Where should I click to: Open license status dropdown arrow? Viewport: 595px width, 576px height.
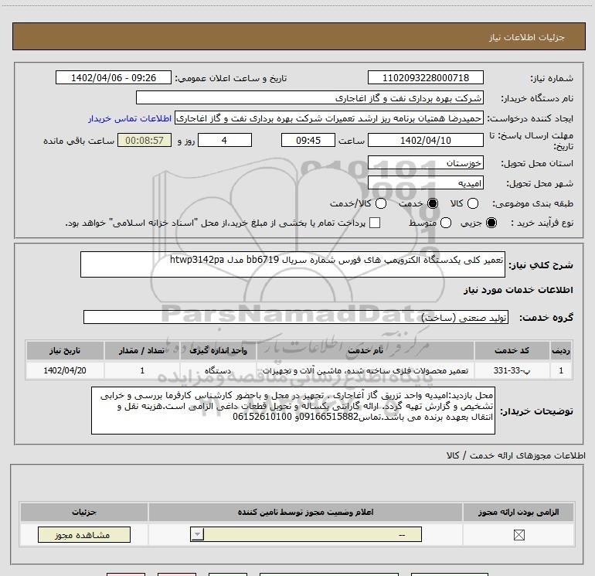[197, 534]
